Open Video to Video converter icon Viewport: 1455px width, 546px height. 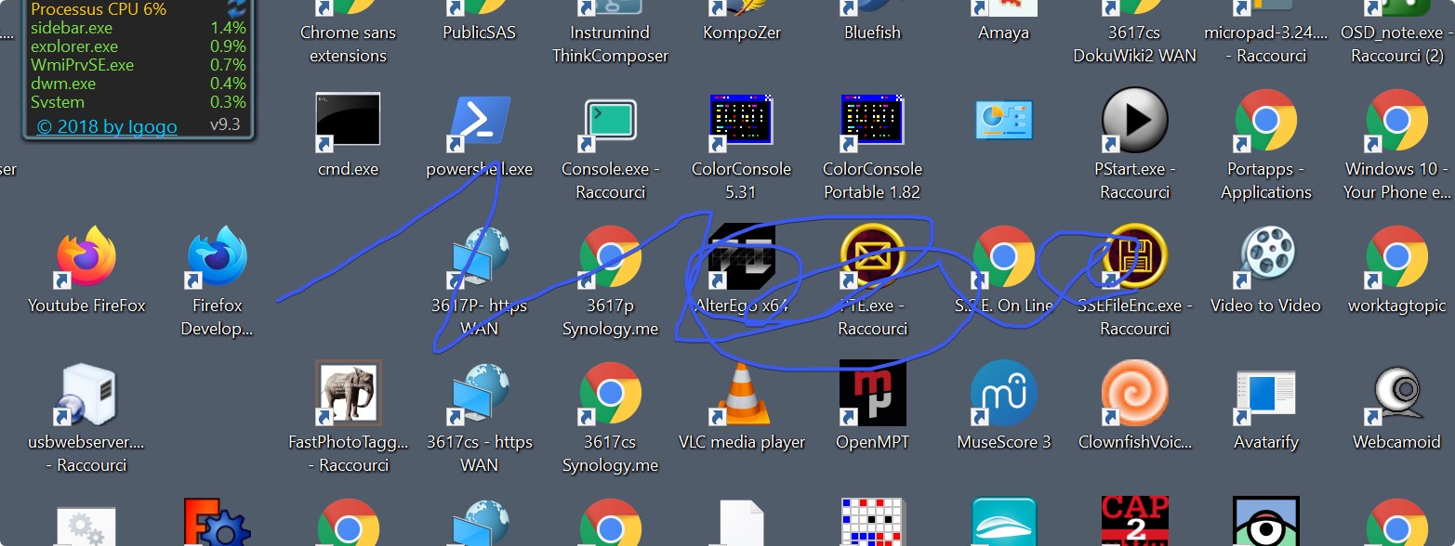point(1265,258)
